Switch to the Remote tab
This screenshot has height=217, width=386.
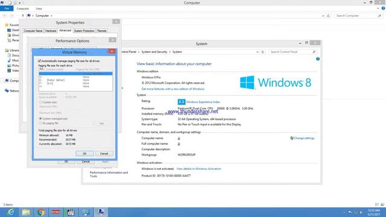coord(102,31)
